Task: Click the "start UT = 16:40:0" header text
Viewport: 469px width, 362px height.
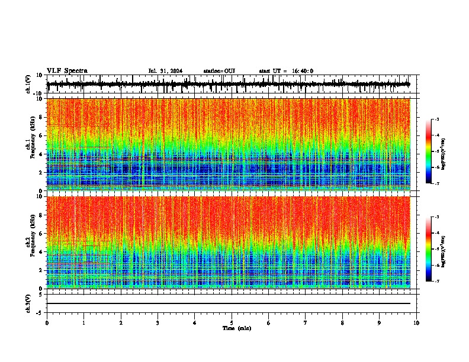Action: pos(286,71)
